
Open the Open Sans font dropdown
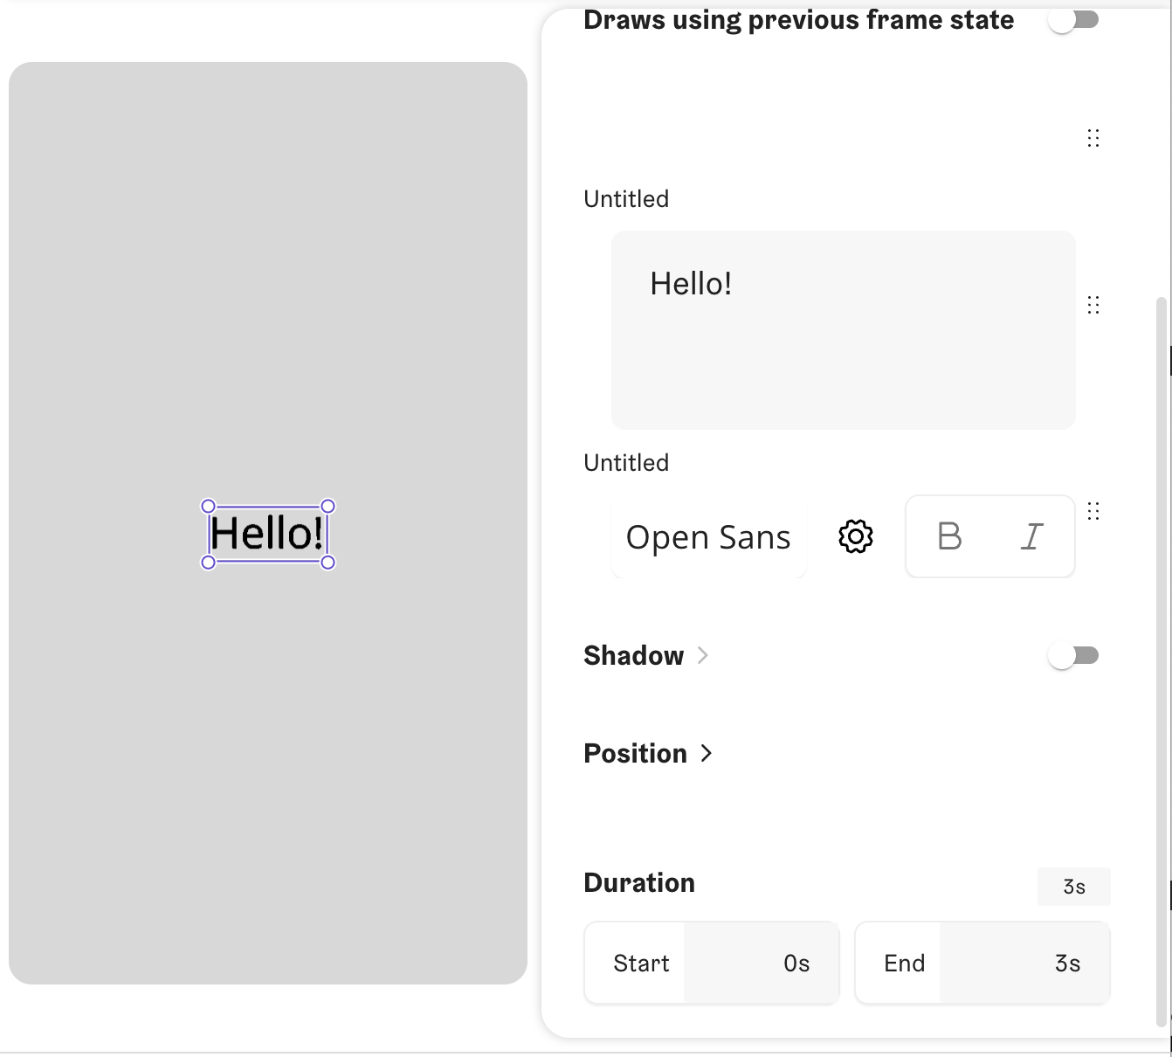pyautogui.click(x=708, y=537)
